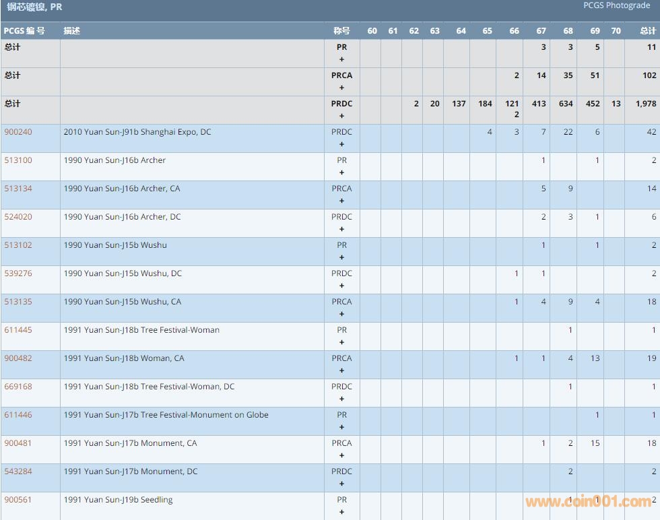Viewport: 660px width, 520px height.
Task: Open PCGS number 539276 Wushu DC link
Action: (18, 273)
